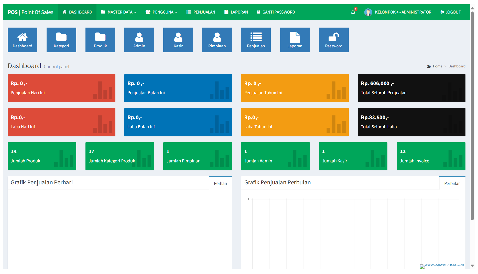
Task: Open the Produk folder shortcut tile
Action: [100, 40]
